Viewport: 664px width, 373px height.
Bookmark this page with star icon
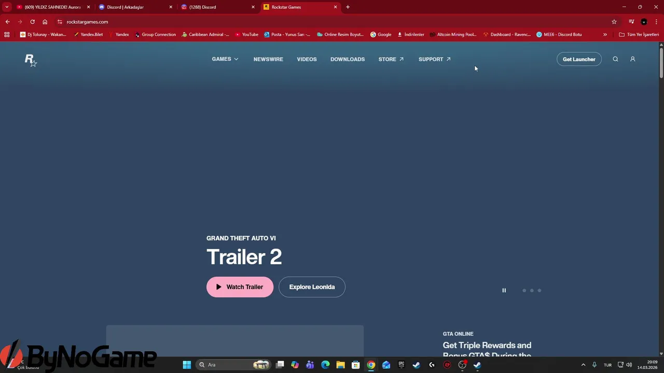pos(614,22)
